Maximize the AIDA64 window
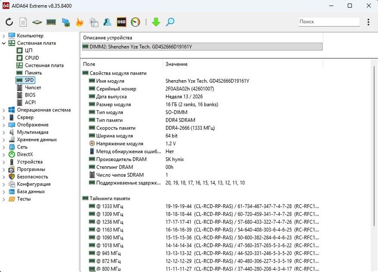 (350, 6)
